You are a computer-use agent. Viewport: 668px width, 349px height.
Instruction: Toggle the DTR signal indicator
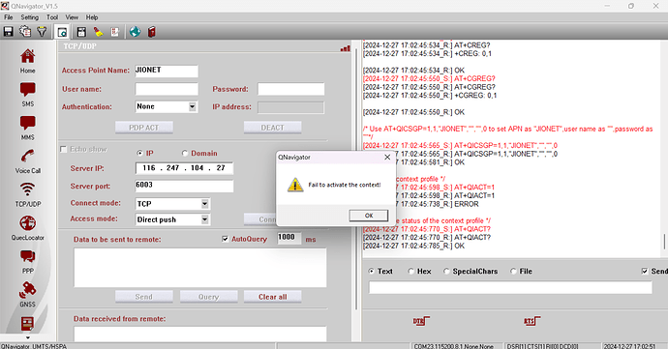point(421,321)
